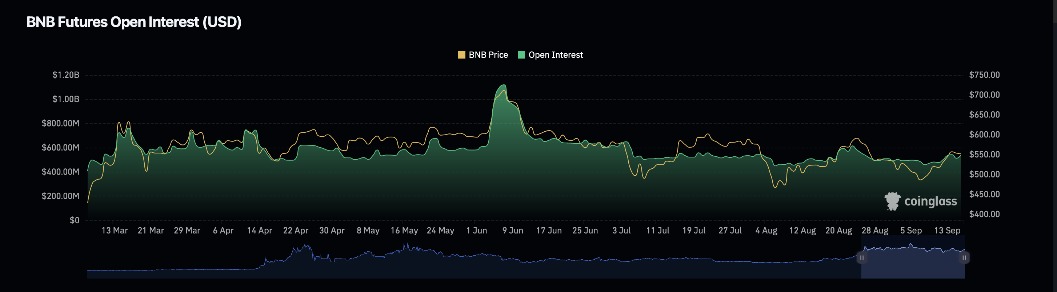Grab the right range slider handle
This screenshot has width=1057, height=292.
(964, 258)
